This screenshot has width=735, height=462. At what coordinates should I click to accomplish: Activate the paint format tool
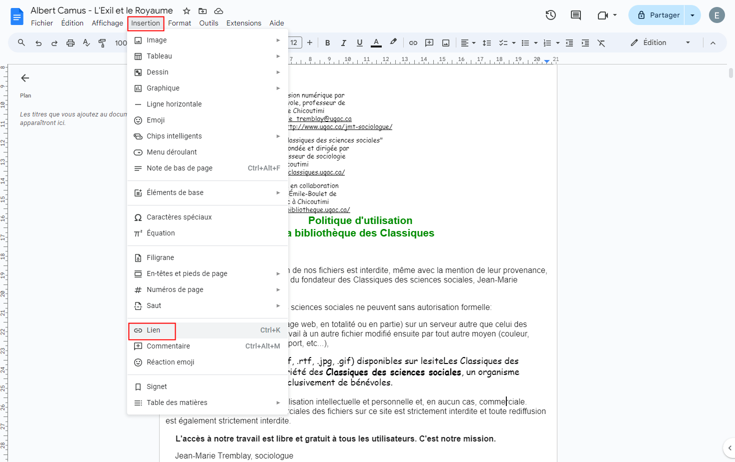102,43
